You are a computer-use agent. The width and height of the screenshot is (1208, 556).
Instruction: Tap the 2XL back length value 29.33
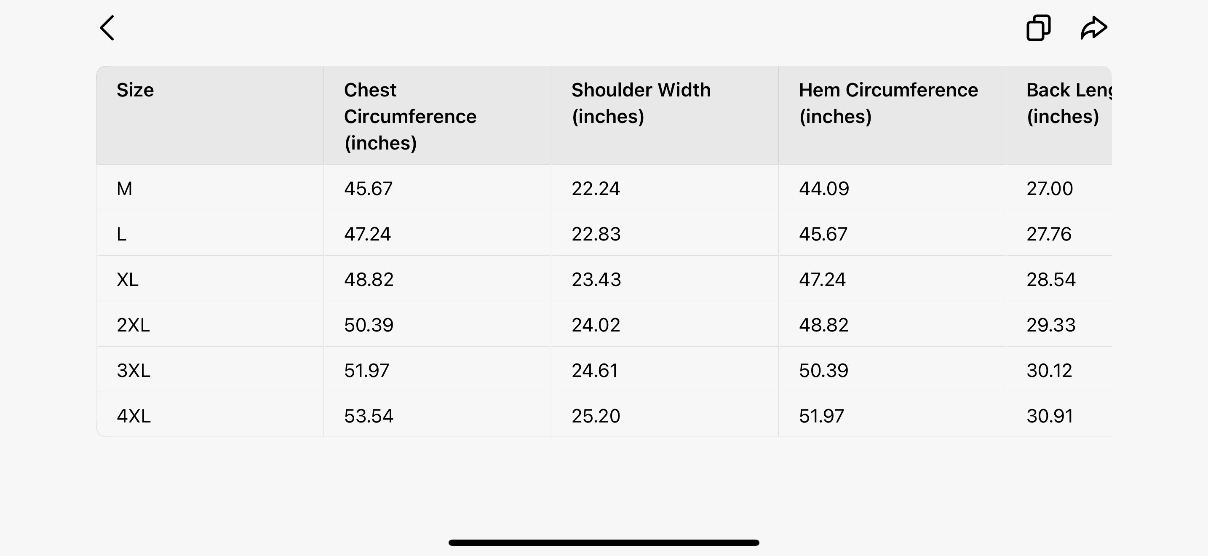[1051, 325]
